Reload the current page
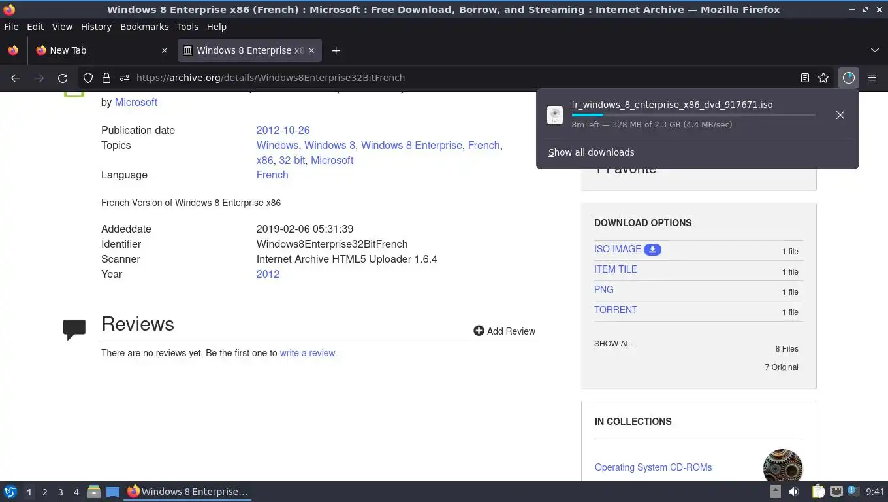888x502 pixels. (x=63, y=78)
